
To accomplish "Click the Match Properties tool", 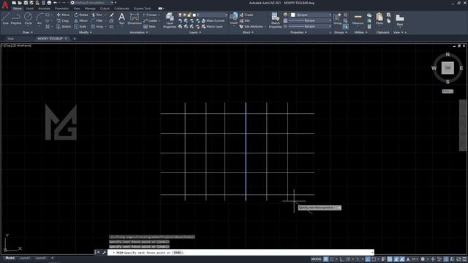I will (x=275, y=20).
